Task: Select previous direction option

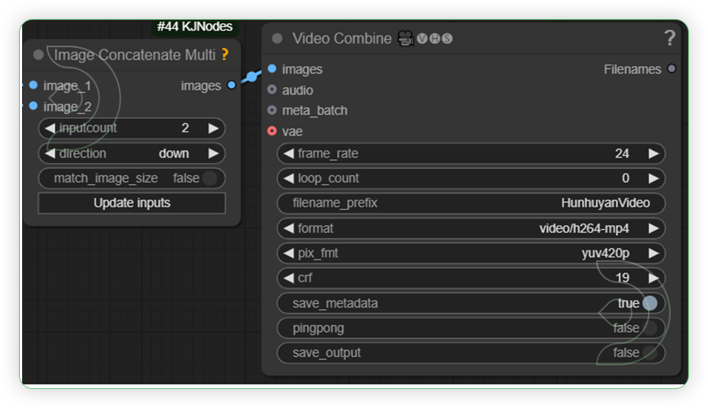Action: [49, 154]
